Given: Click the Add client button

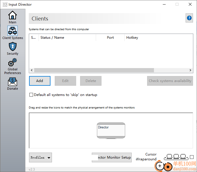Looking at the screenshot, I should (x=40, y=81).
